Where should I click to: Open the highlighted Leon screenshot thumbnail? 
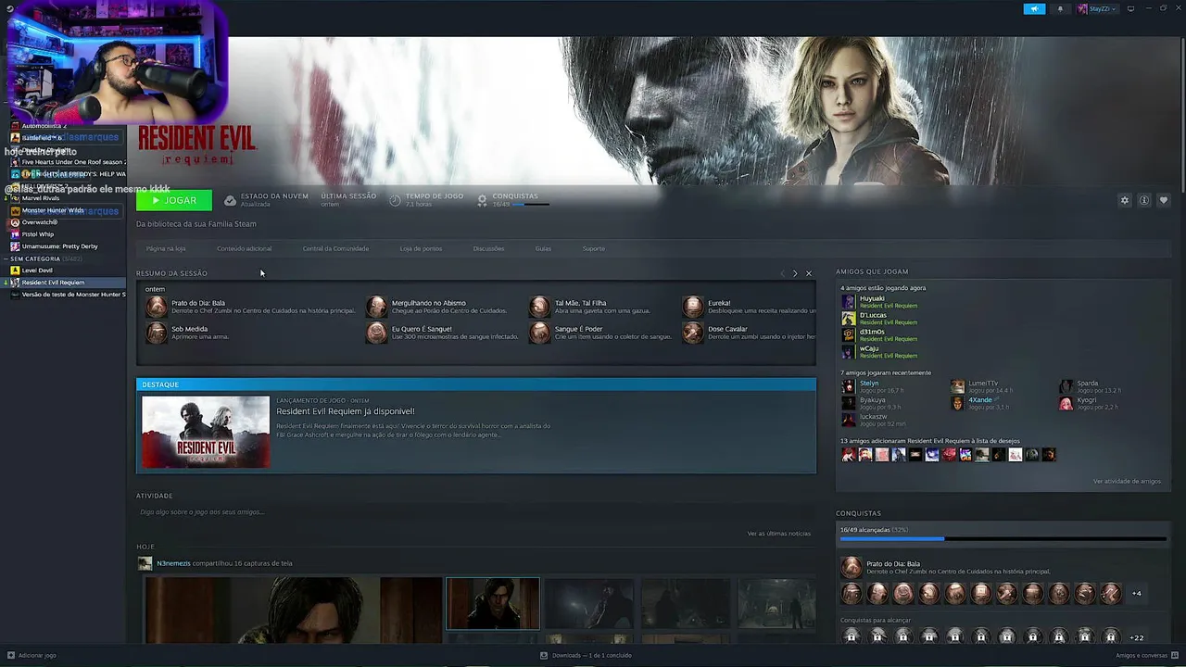click(493, 603)
